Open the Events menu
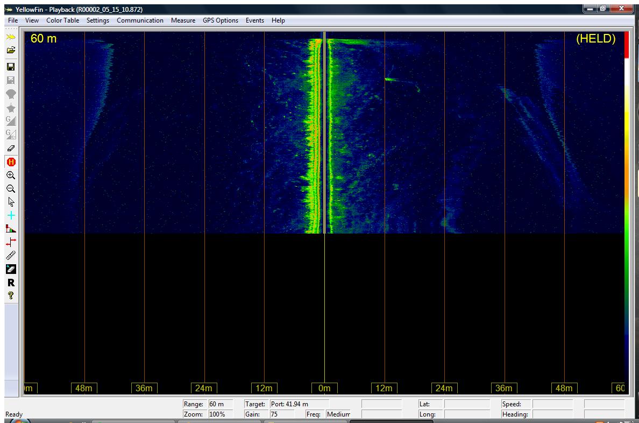This screenshot has width=639, height=423. (x=255, y=20)
